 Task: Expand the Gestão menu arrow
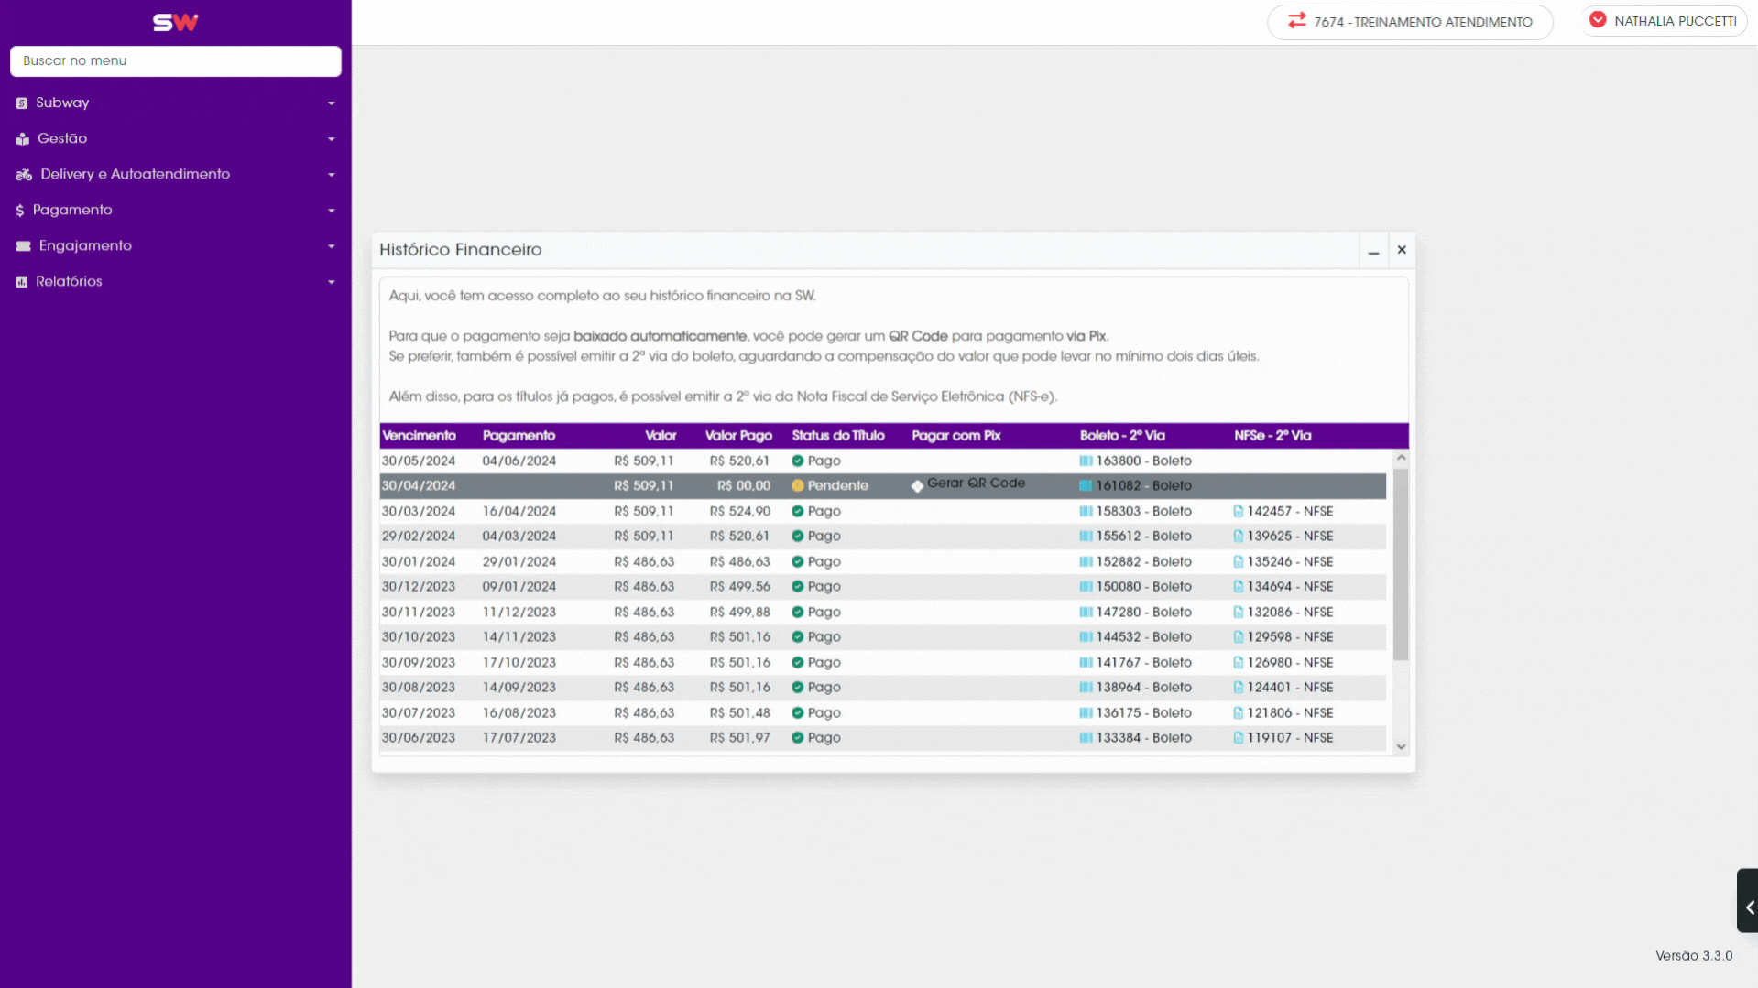[332, 139]
